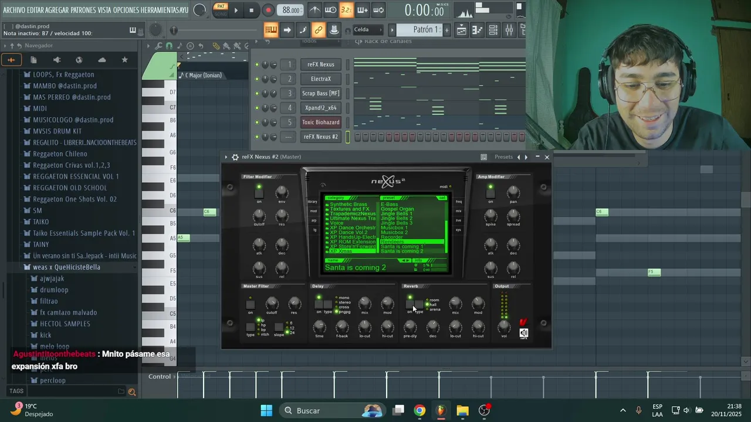Open the browser starred favorites tab icon
The height and width of the screenshot is (422, 751).
(124, 60)
